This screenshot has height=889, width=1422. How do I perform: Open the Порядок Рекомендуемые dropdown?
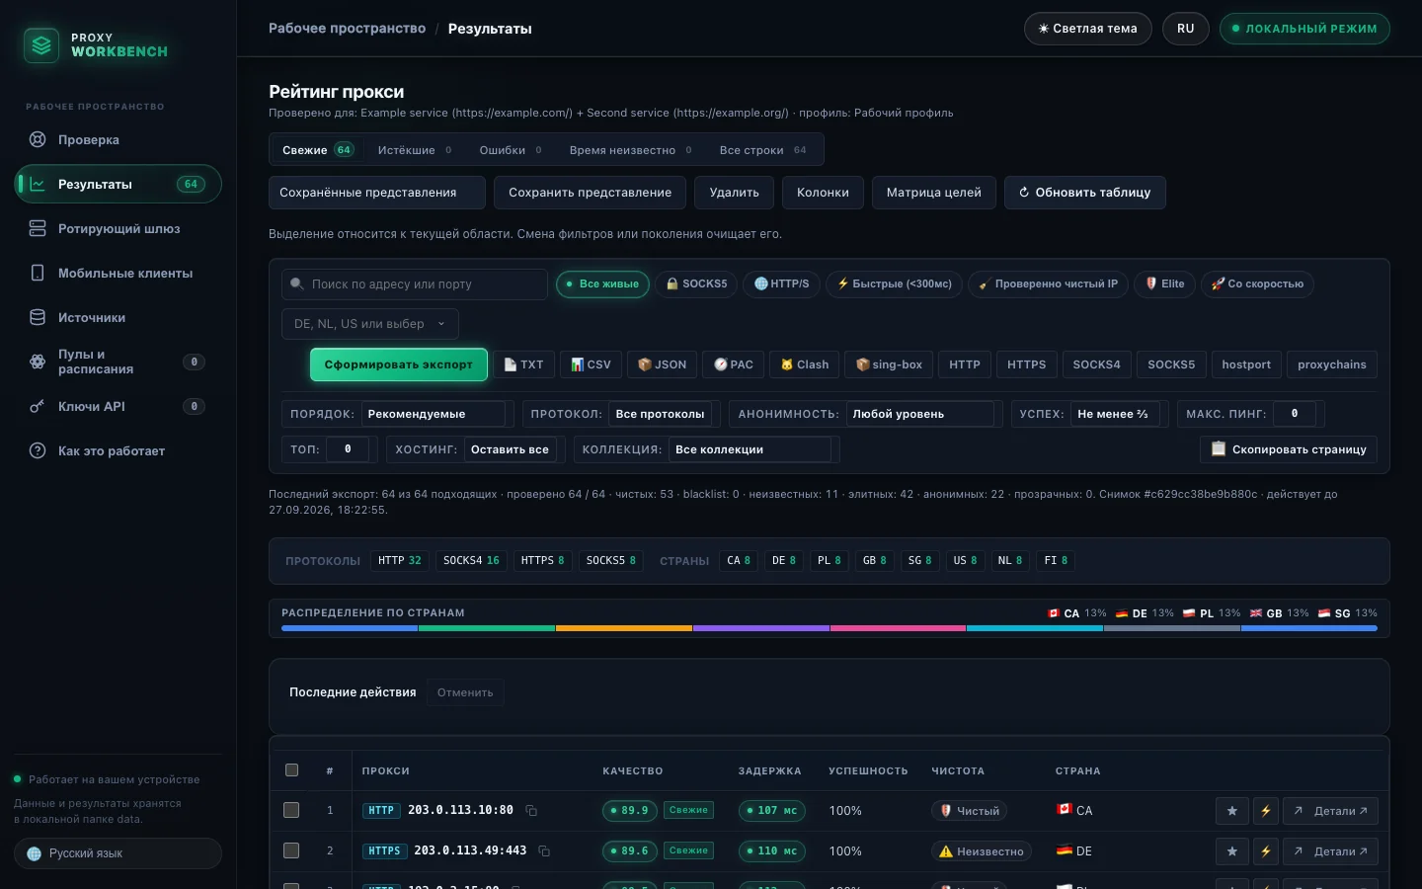click(x=434, y=414)
